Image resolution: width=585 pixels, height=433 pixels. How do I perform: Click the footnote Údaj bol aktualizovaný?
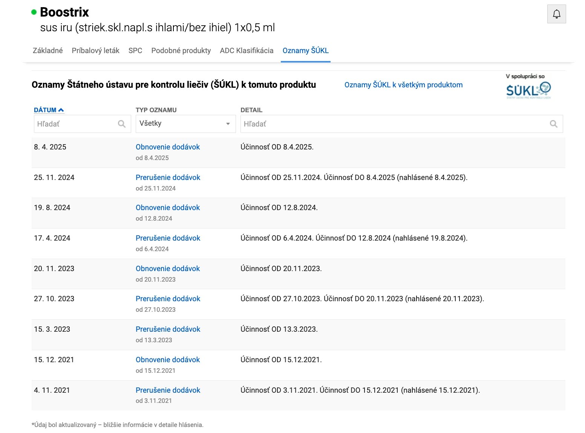(118, 425)
